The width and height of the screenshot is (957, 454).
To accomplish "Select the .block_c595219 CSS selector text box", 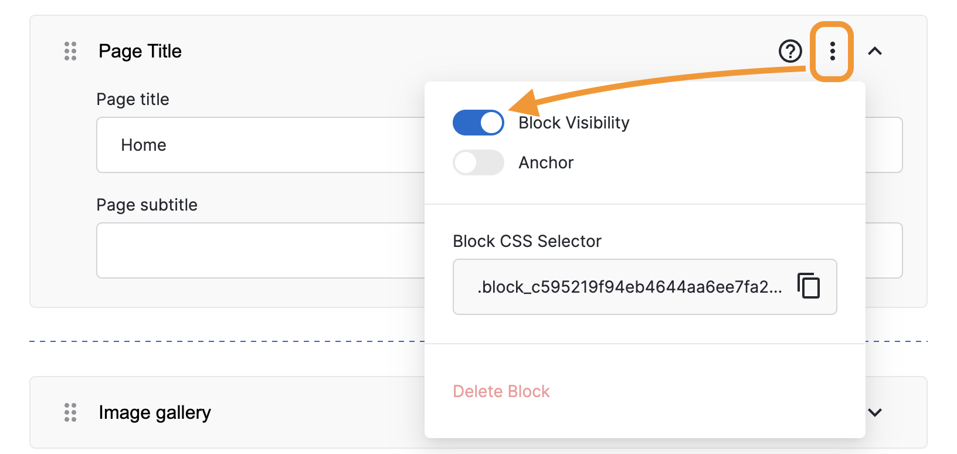I will click(x=629, y=287).
